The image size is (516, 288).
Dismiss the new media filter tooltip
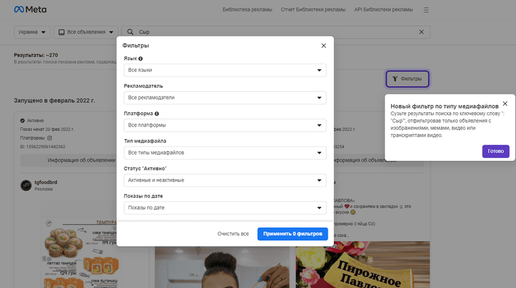pos(505,103)
